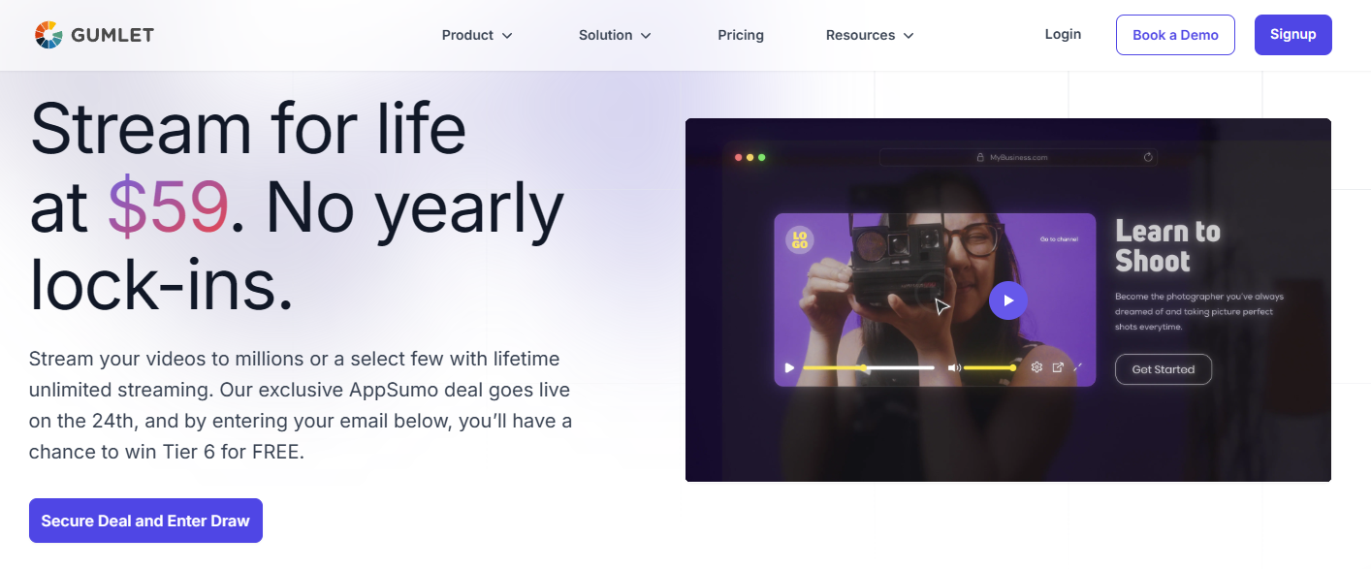The image size is (1371, 569).
Task: Open the player settings gear icon
Action: coord(1036,367)
